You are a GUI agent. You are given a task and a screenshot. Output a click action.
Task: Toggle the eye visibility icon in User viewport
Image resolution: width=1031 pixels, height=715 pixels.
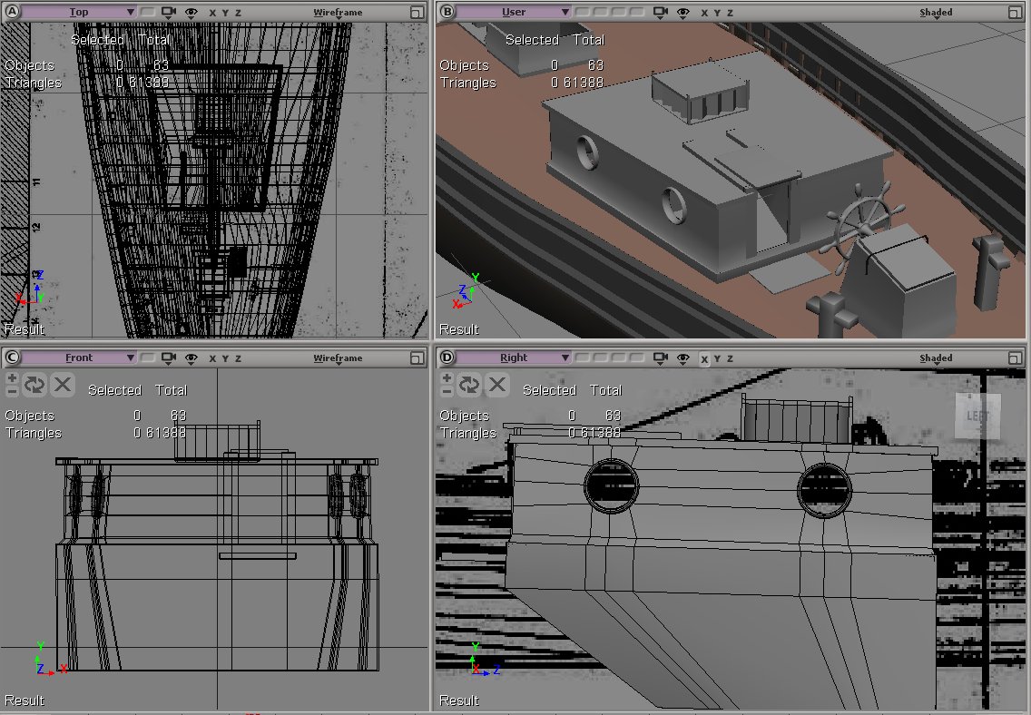(x=683, y=13)
